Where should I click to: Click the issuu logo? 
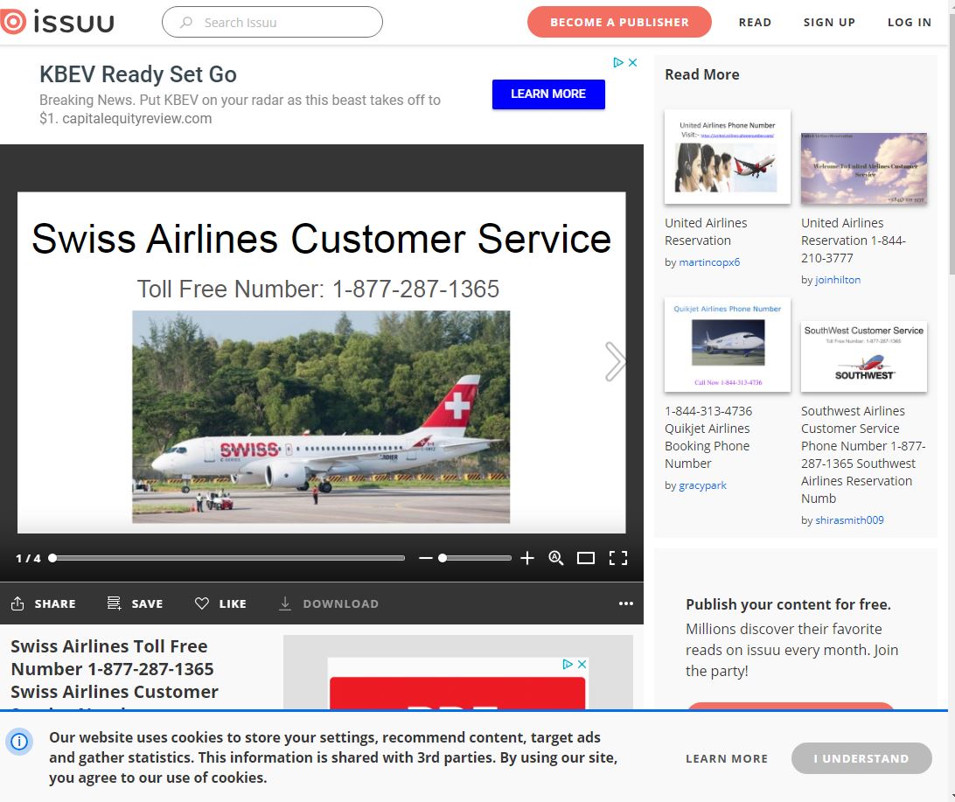pyautogui.click(x=57, y=22)
